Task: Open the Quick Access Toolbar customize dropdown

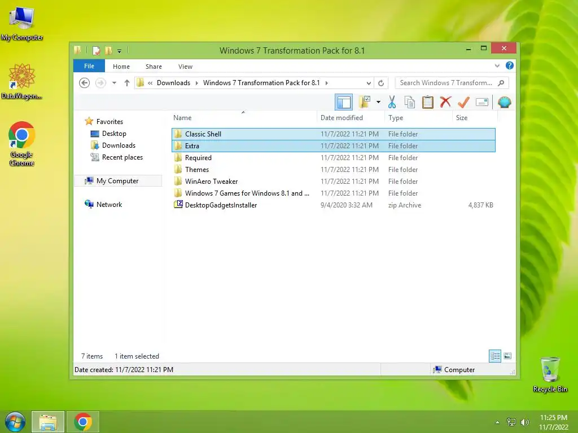Action: click(x=120, y=51)
